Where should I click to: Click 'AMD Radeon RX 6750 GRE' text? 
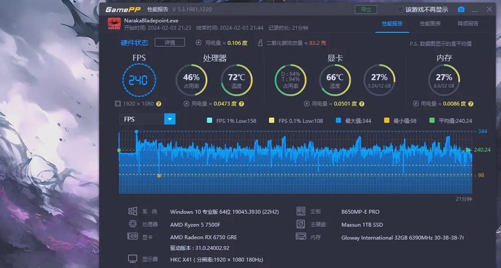point(203,237)
